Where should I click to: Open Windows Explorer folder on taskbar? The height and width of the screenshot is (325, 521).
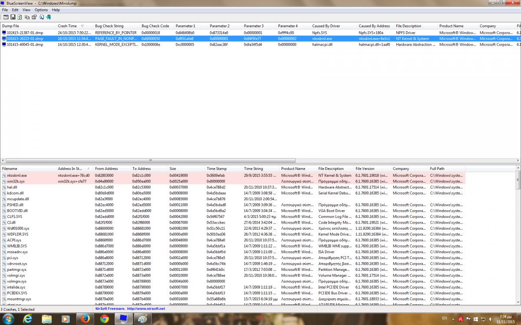[x=47, y=319]
